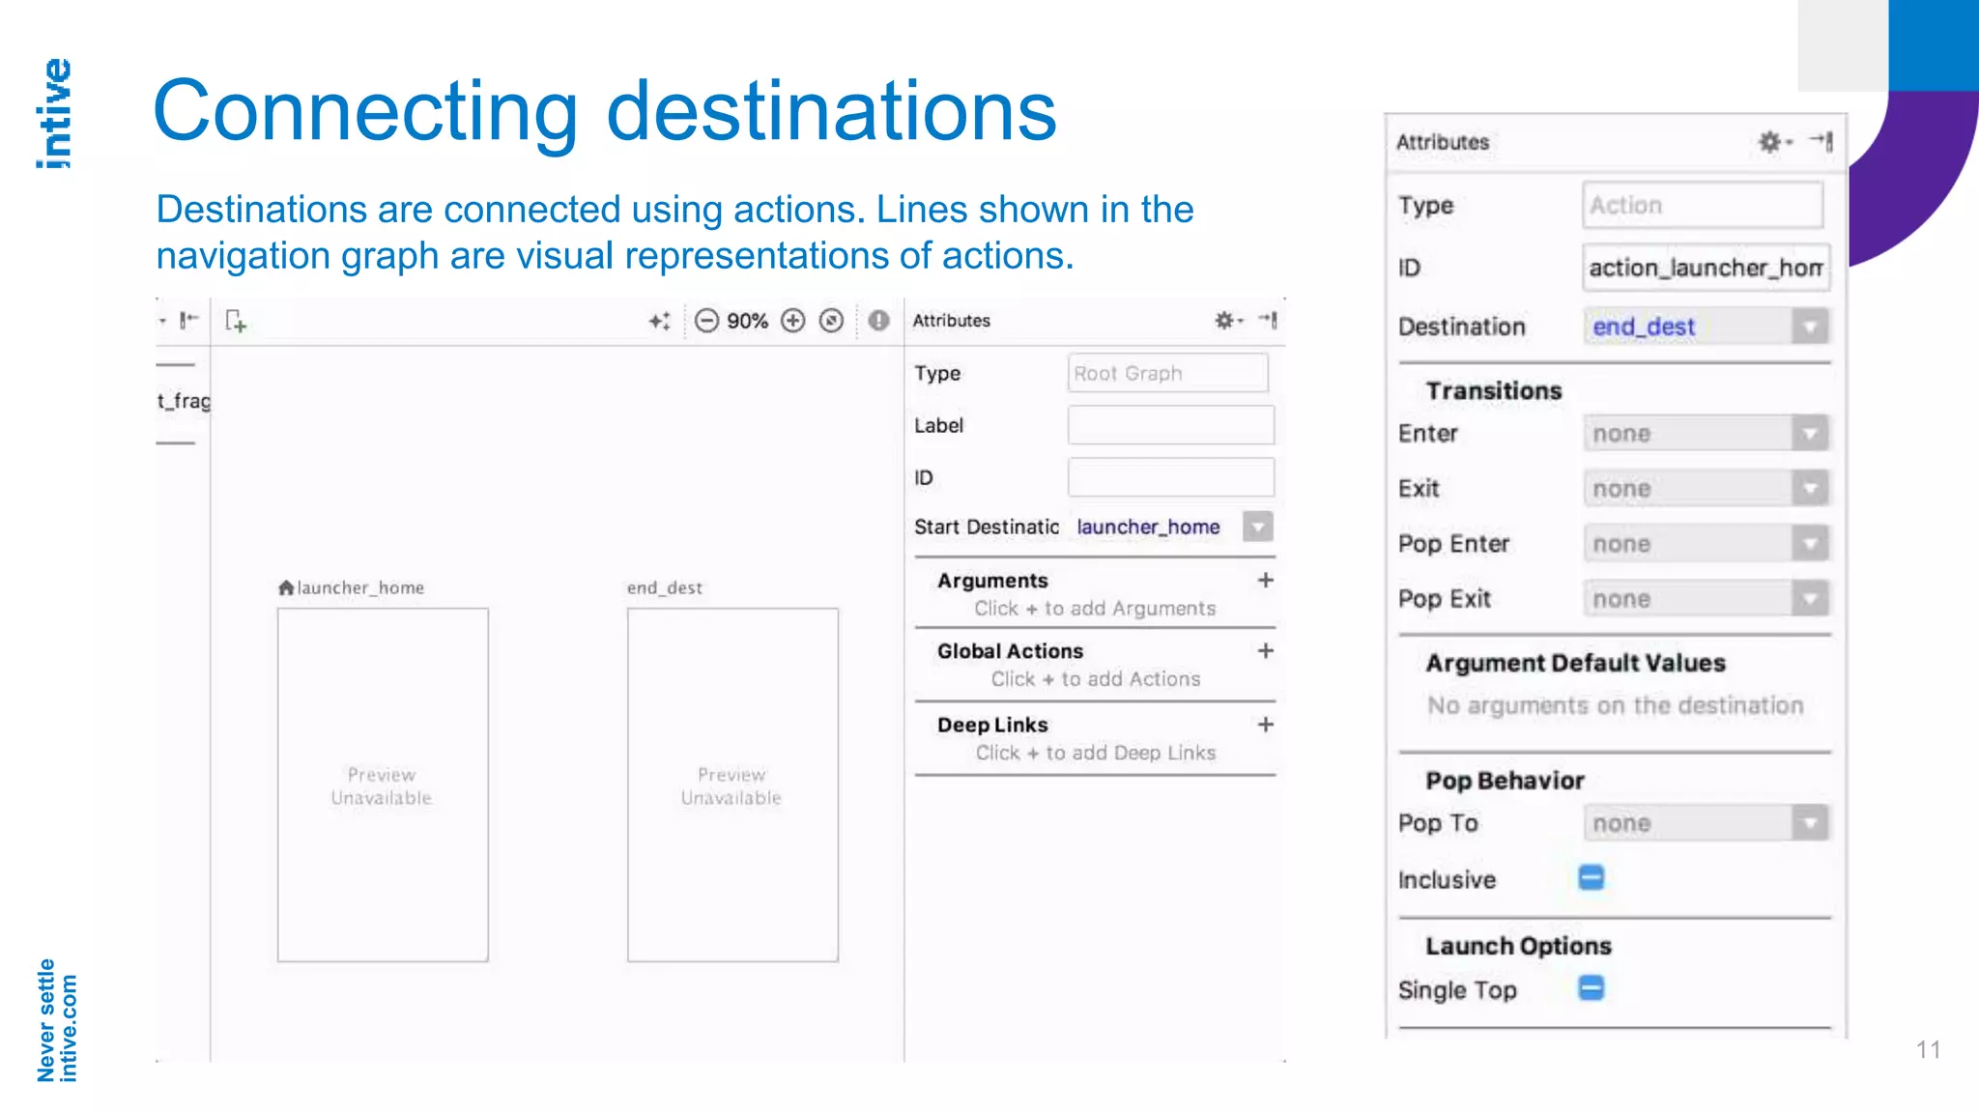This screenshot has width=1979, height=1113.
Task: Toggle the Single Top checkbox
Action: click(x=1592, y=987)
